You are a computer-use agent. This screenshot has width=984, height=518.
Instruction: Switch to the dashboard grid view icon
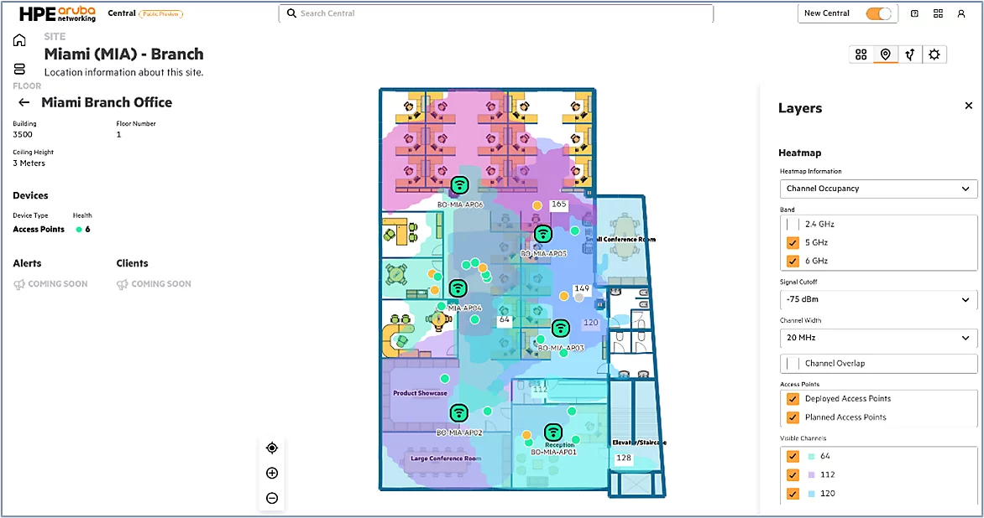pyautogui.click(x=861, y=54)
